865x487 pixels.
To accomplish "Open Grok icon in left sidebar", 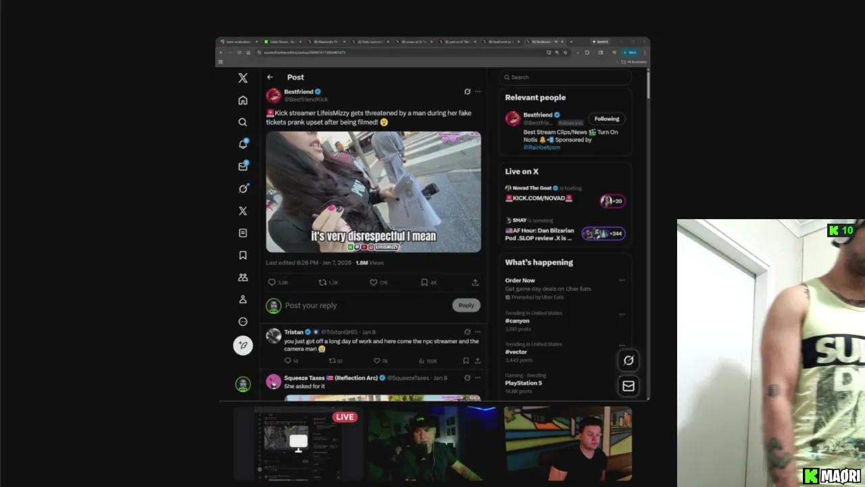I will tap(243, 189).
